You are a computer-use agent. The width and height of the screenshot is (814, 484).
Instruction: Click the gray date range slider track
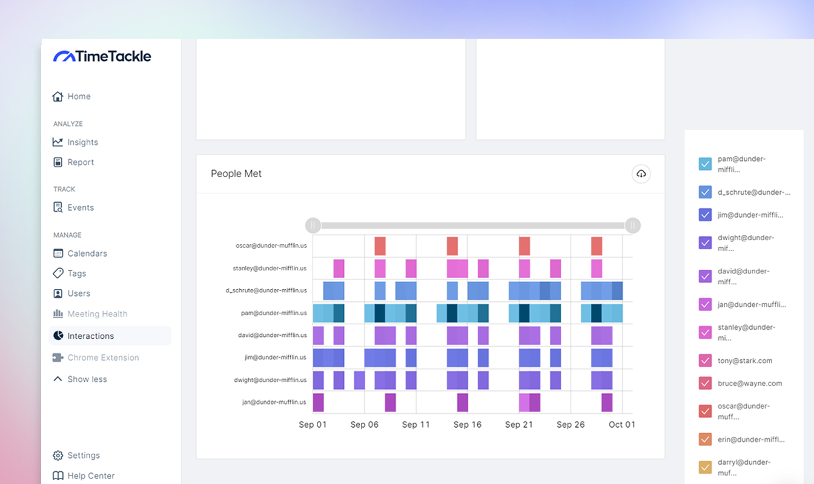[x=473, y=226]
